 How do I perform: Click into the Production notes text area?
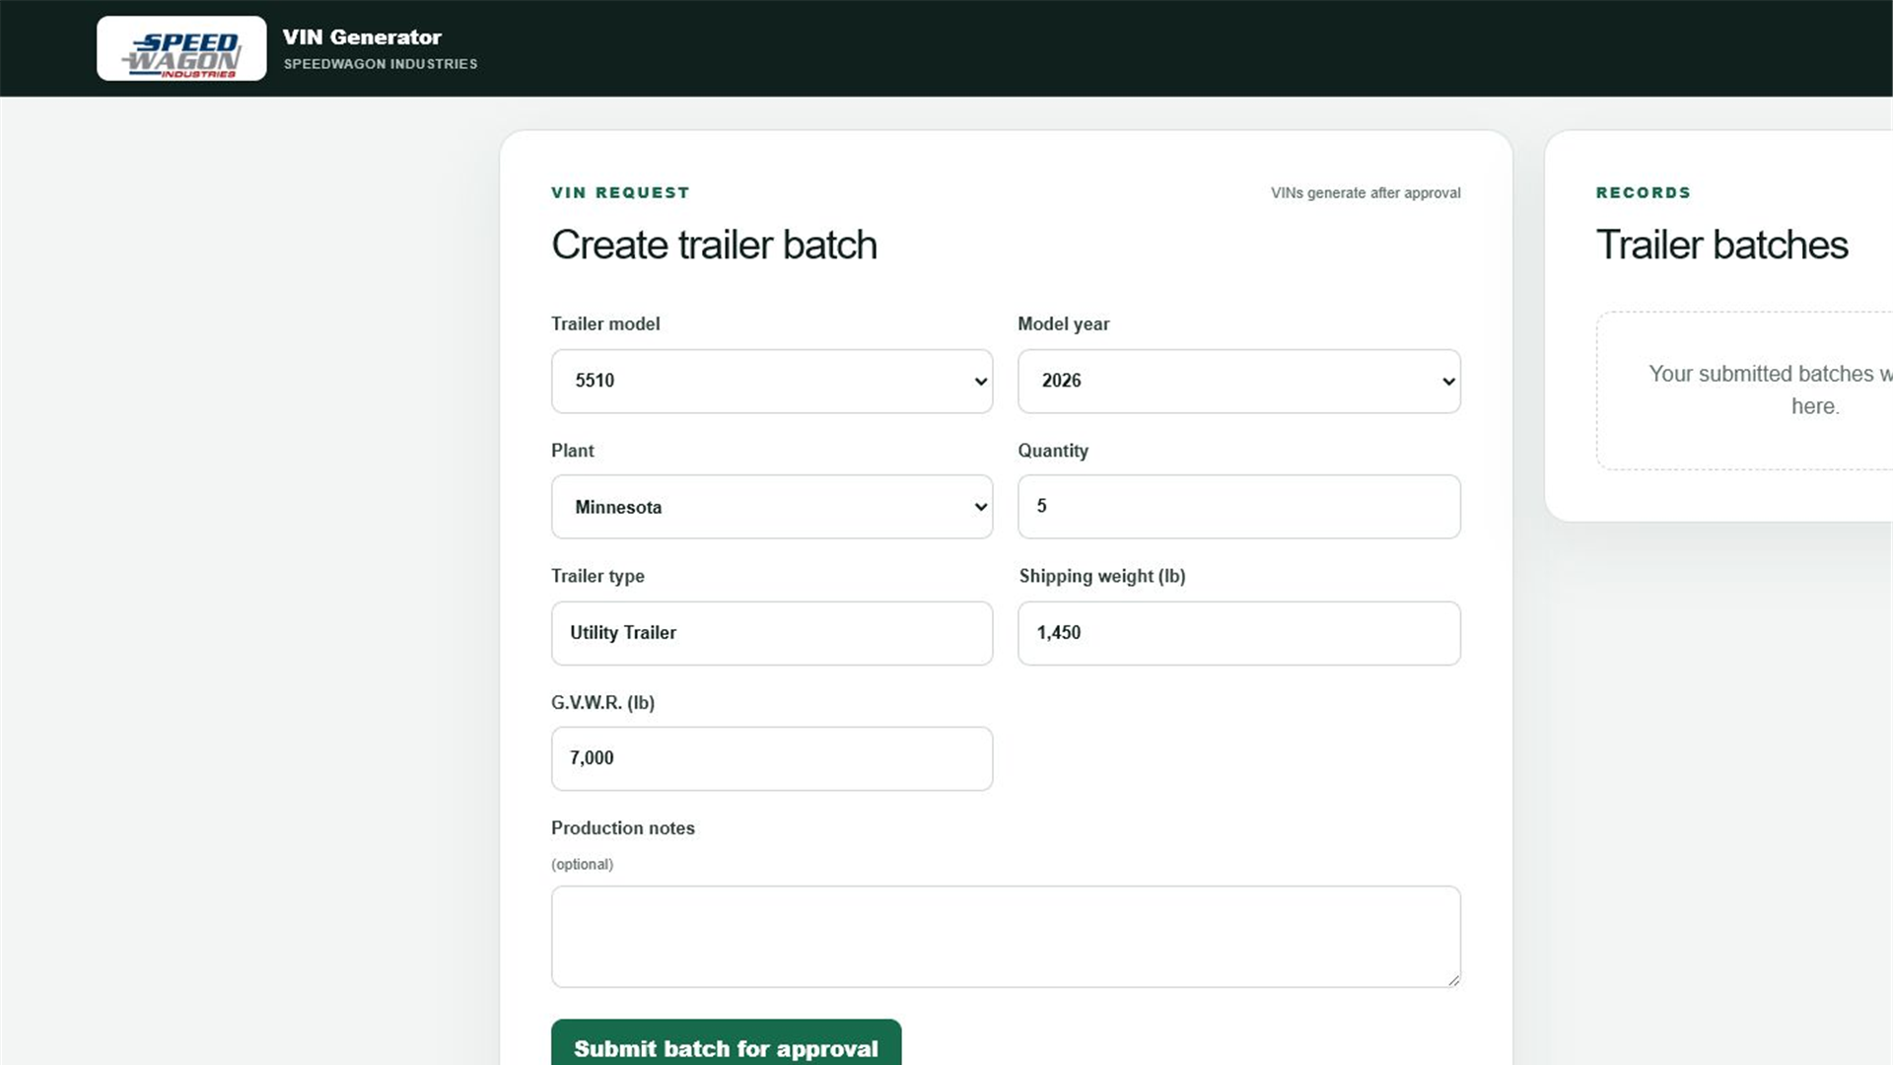point(1006,937)
